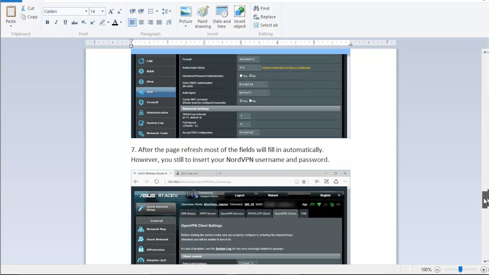This screenshot has height=275, width=489.
Task: Click the Insert object button
Action: [240, 17]
